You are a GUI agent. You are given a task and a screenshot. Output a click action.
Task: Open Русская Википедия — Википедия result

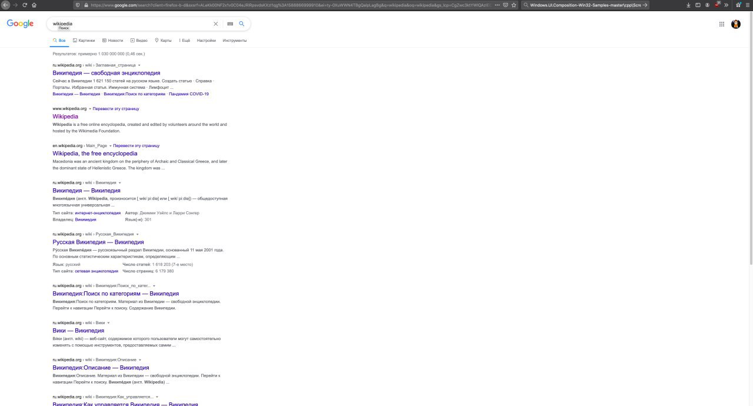98,242
